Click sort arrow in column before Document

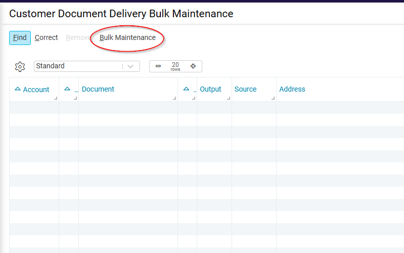(67, 89)
